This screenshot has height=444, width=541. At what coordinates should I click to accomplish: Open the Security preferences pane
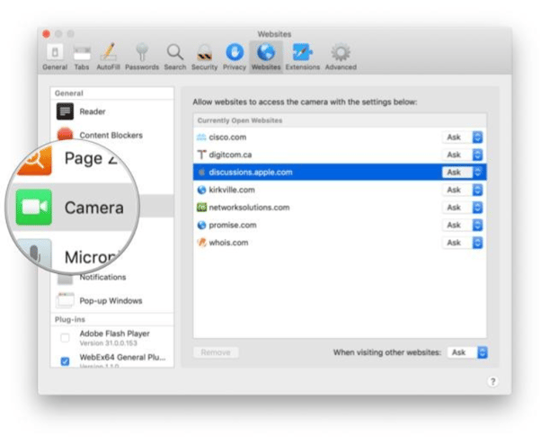point(204,55)
